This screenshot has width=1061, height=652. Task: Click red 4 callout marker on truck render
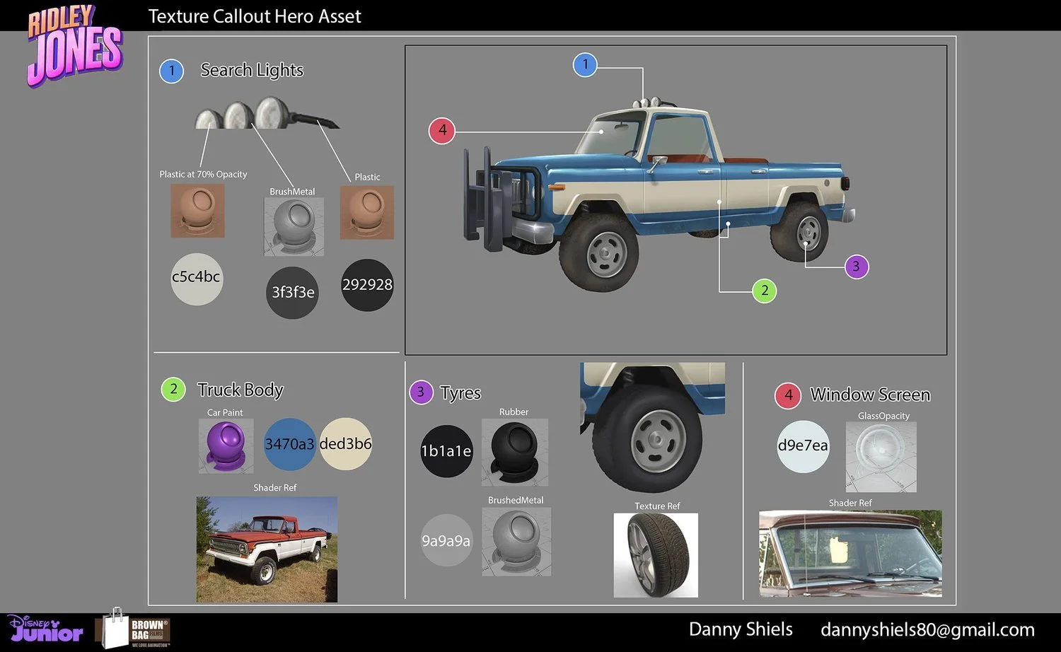(x=442, y=130)
